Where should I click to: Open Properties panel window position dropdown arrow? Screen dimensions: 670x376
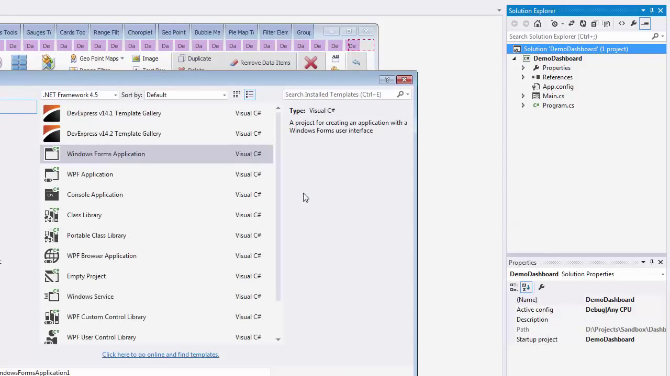(x=643, y=262)
